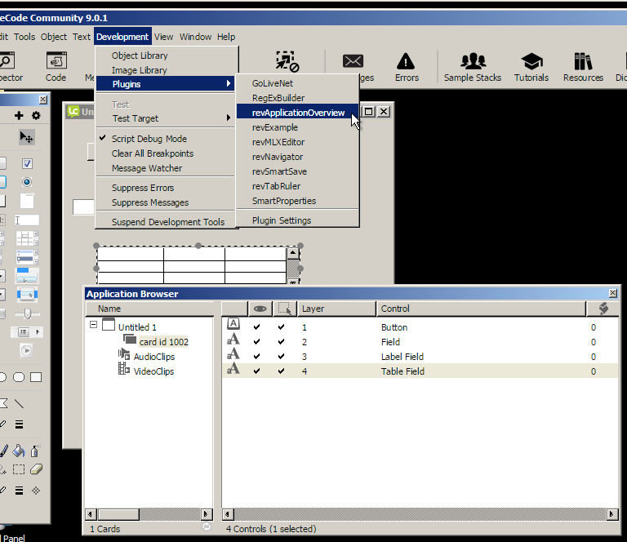Open the Window menu in menu bar
The image size is (627, 542).
[x=195, y=37]
